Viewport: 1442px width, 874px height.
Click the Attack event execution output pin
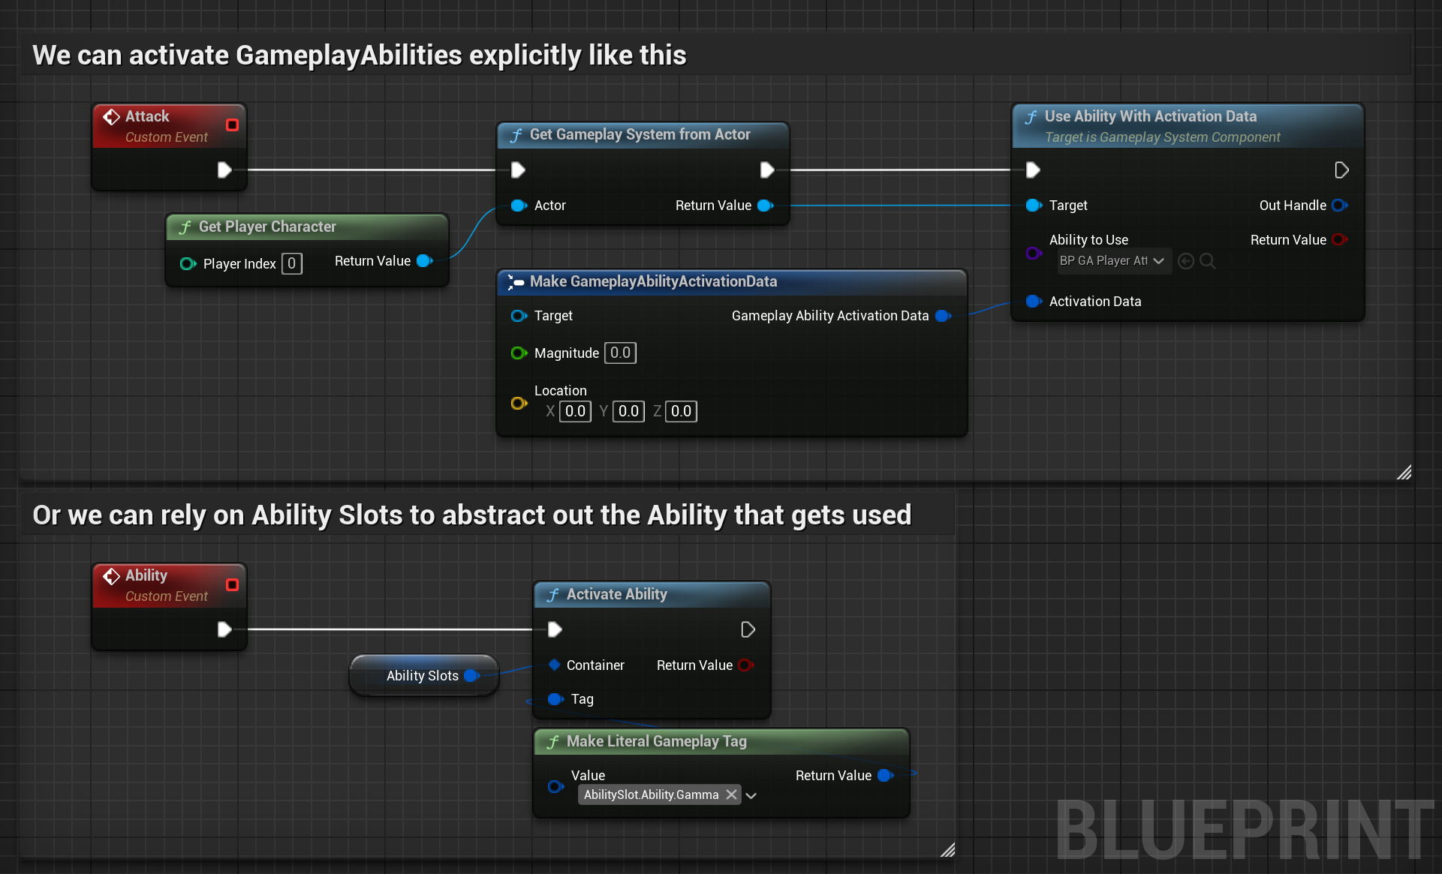(224, 170)
